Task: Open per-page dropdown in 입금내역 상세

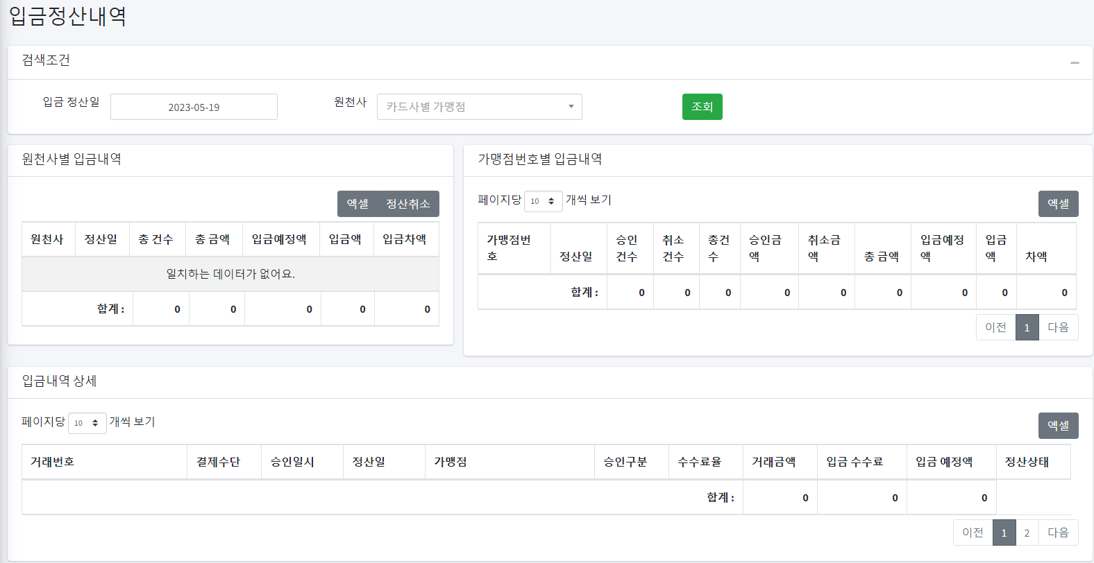Action: pyautogui.click(x=87, y=423)
